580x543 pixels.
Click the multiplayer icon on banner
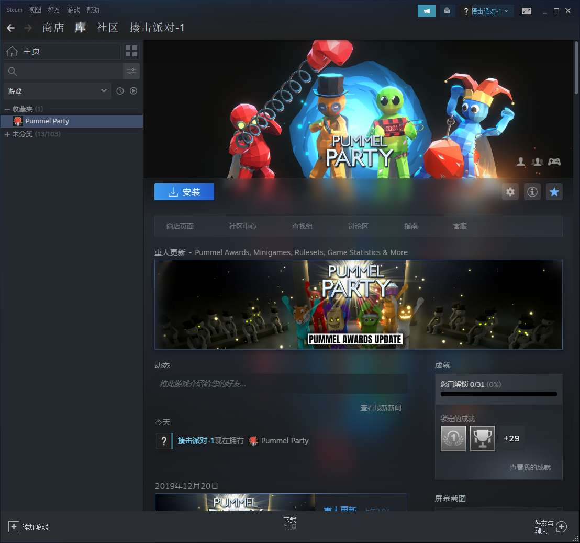click(x=537, y=161)
